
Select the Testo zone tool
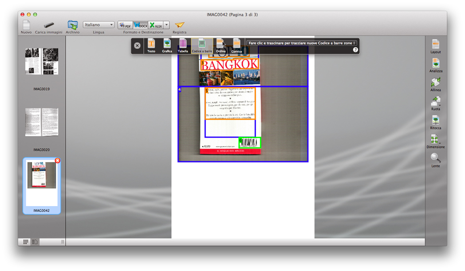pos(151,46)
